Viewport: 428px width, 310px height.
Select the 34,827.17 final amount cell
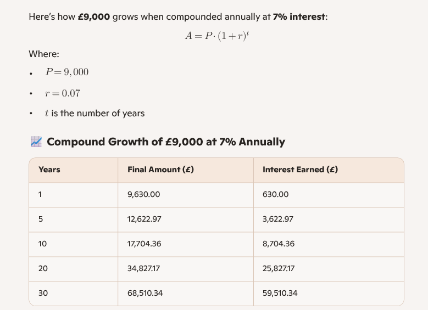[x=144, y=269]
